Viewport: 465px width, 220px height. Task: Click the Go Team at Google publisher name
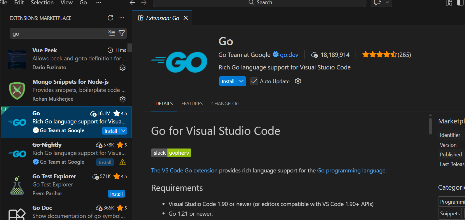click(x=244, y=55)
